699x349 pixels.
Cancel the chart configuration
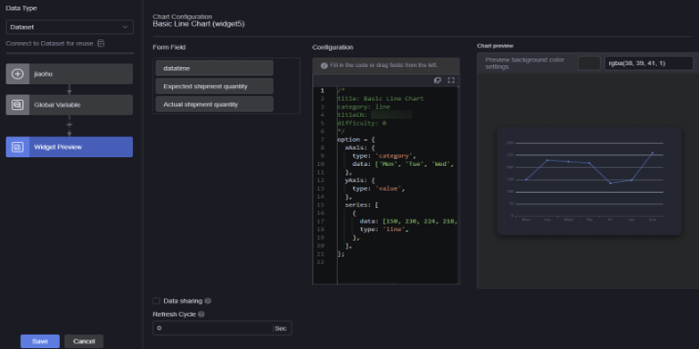[84, 341]
